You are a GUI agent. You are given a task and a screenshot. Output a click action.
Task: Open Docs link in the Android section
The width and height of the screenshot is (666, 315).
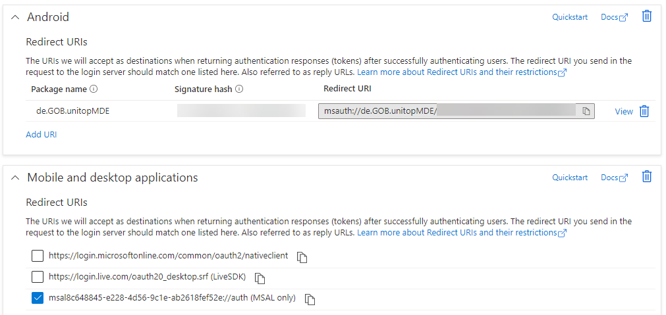pyautogui.click(x=614, y=17)
